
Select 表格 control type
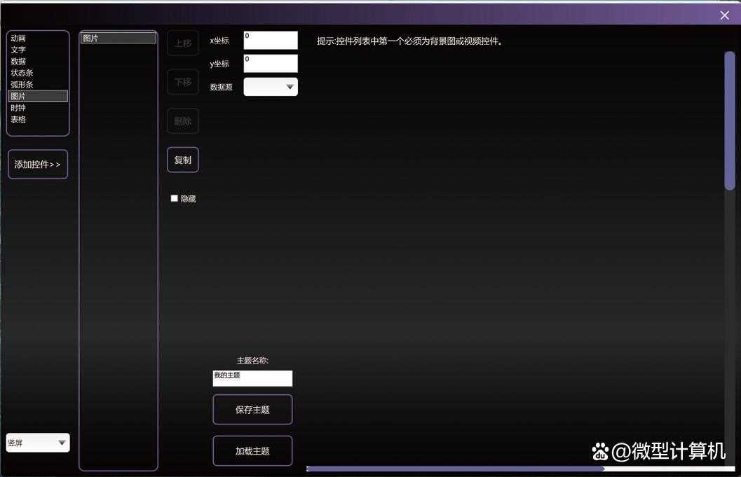[x=18, y=120]
